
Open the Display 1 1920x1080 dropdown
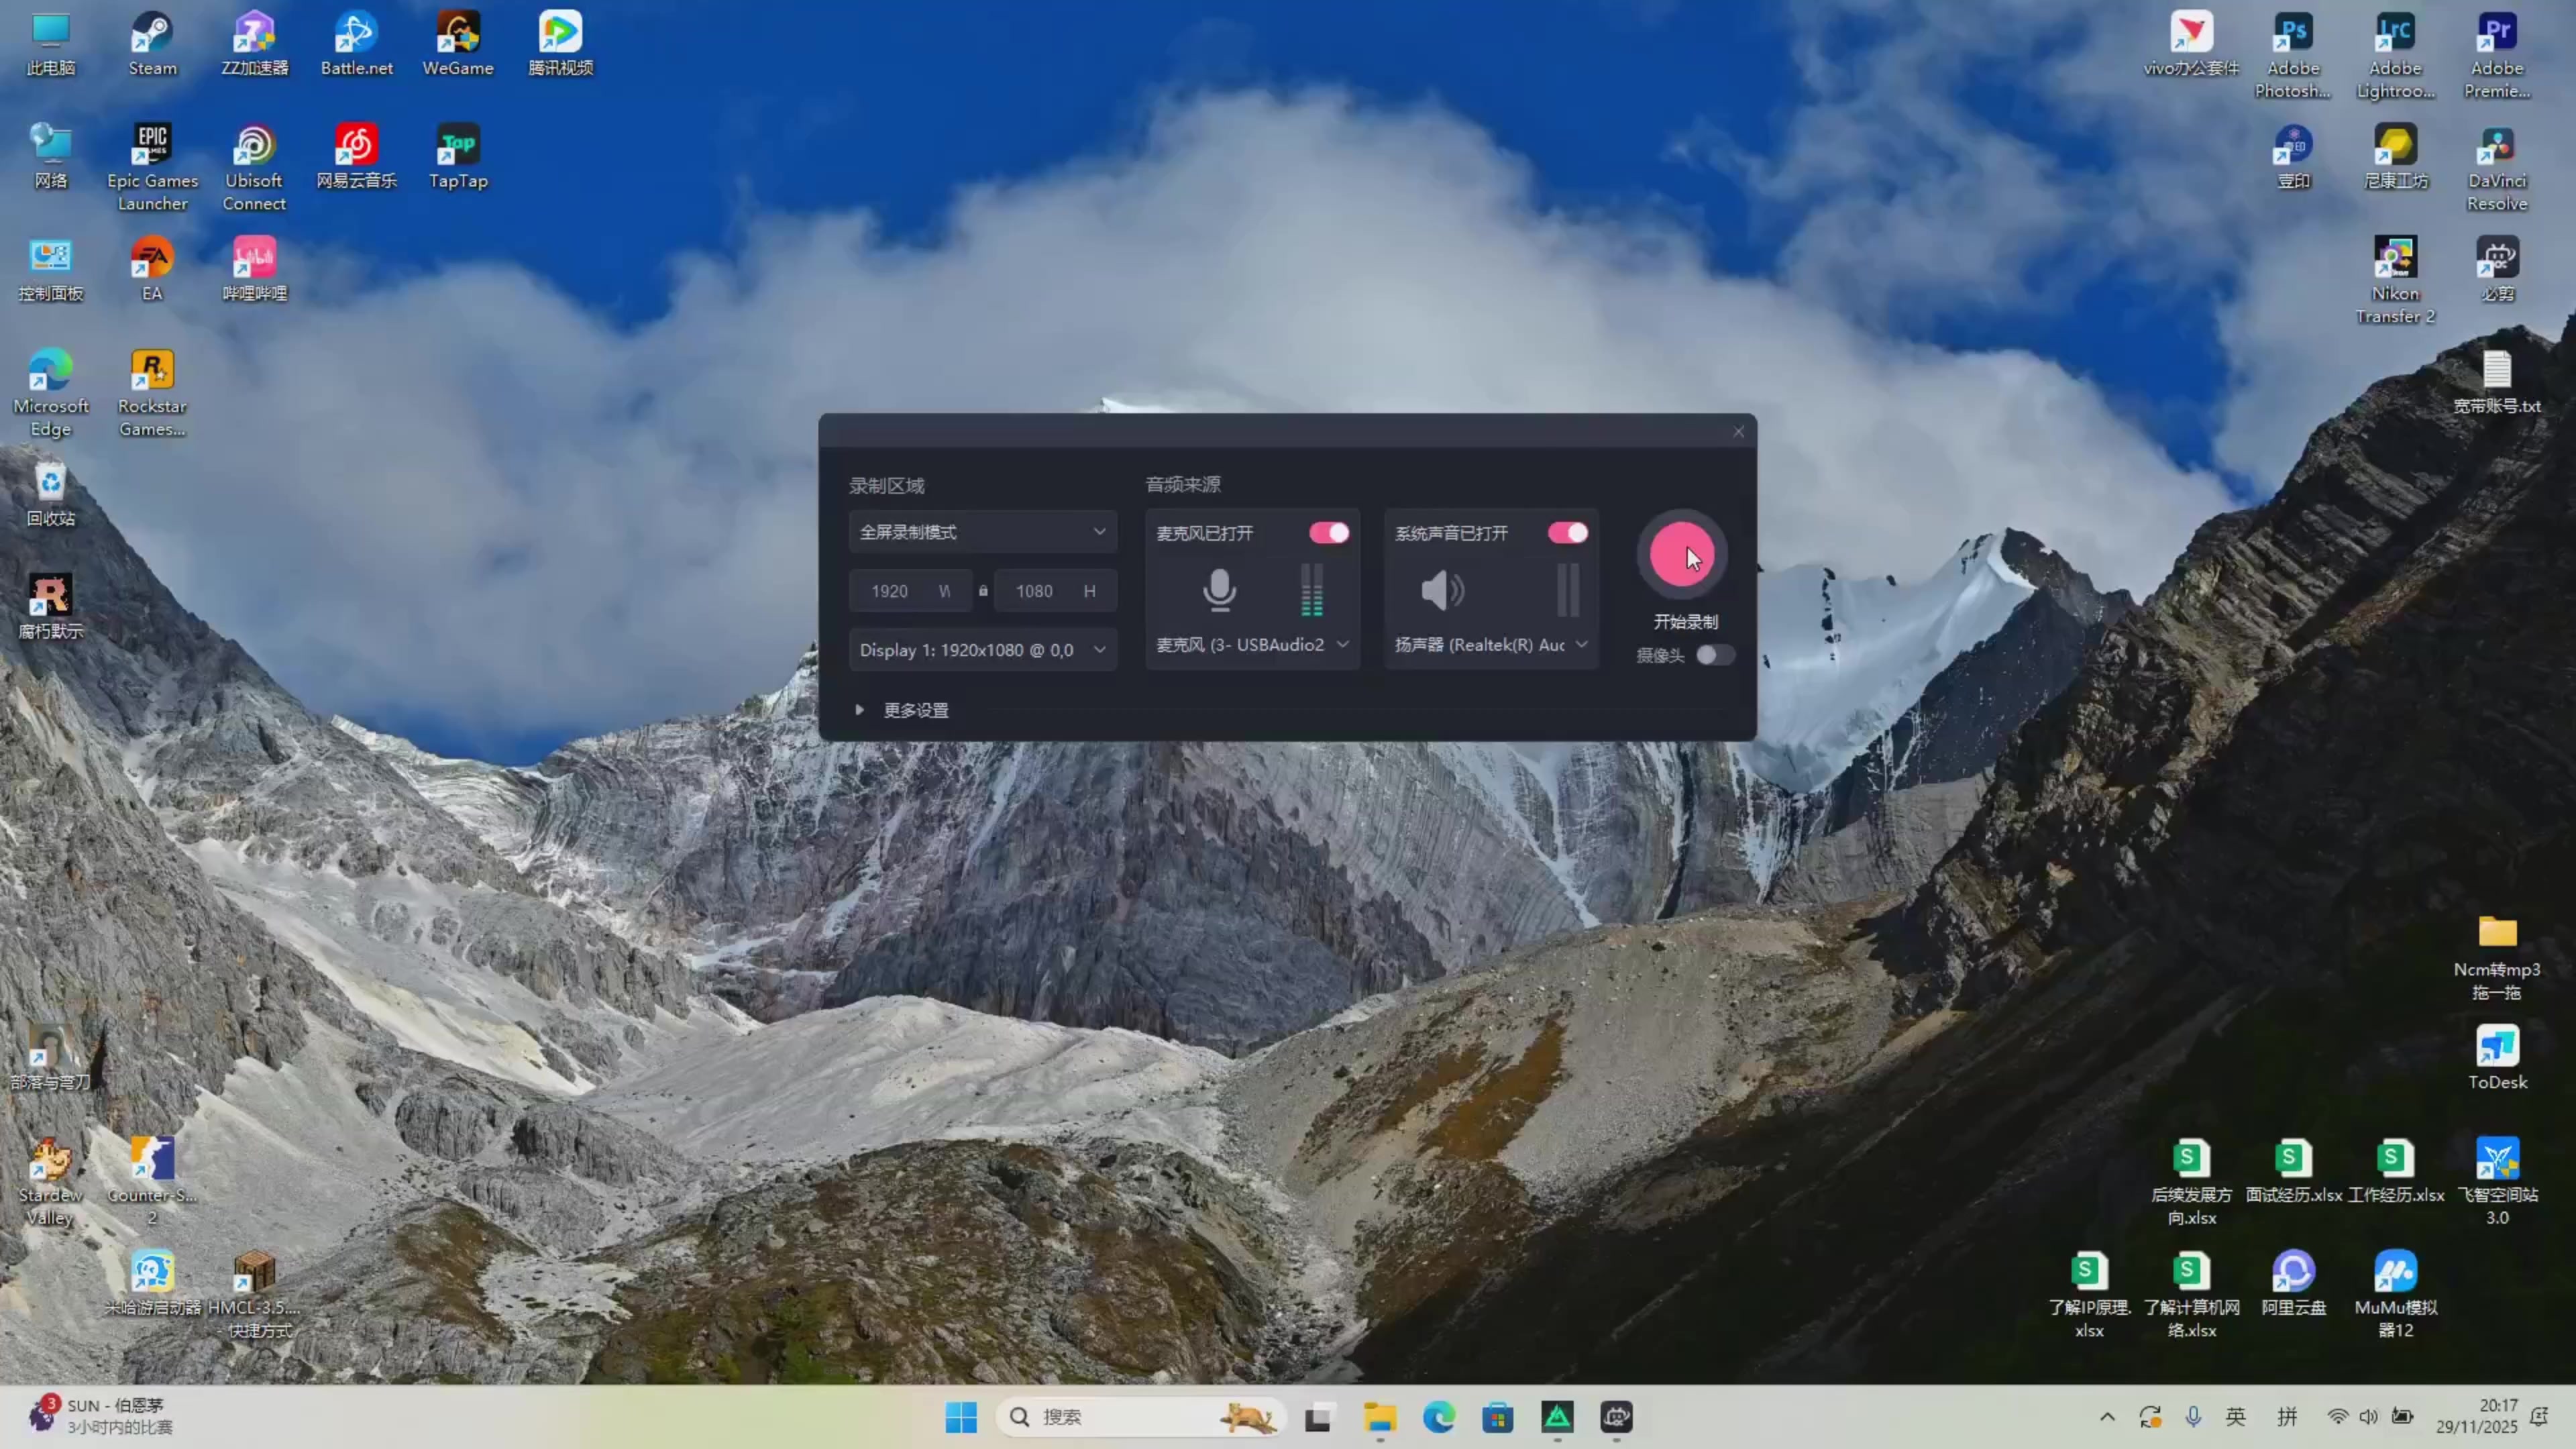[982, 650]
